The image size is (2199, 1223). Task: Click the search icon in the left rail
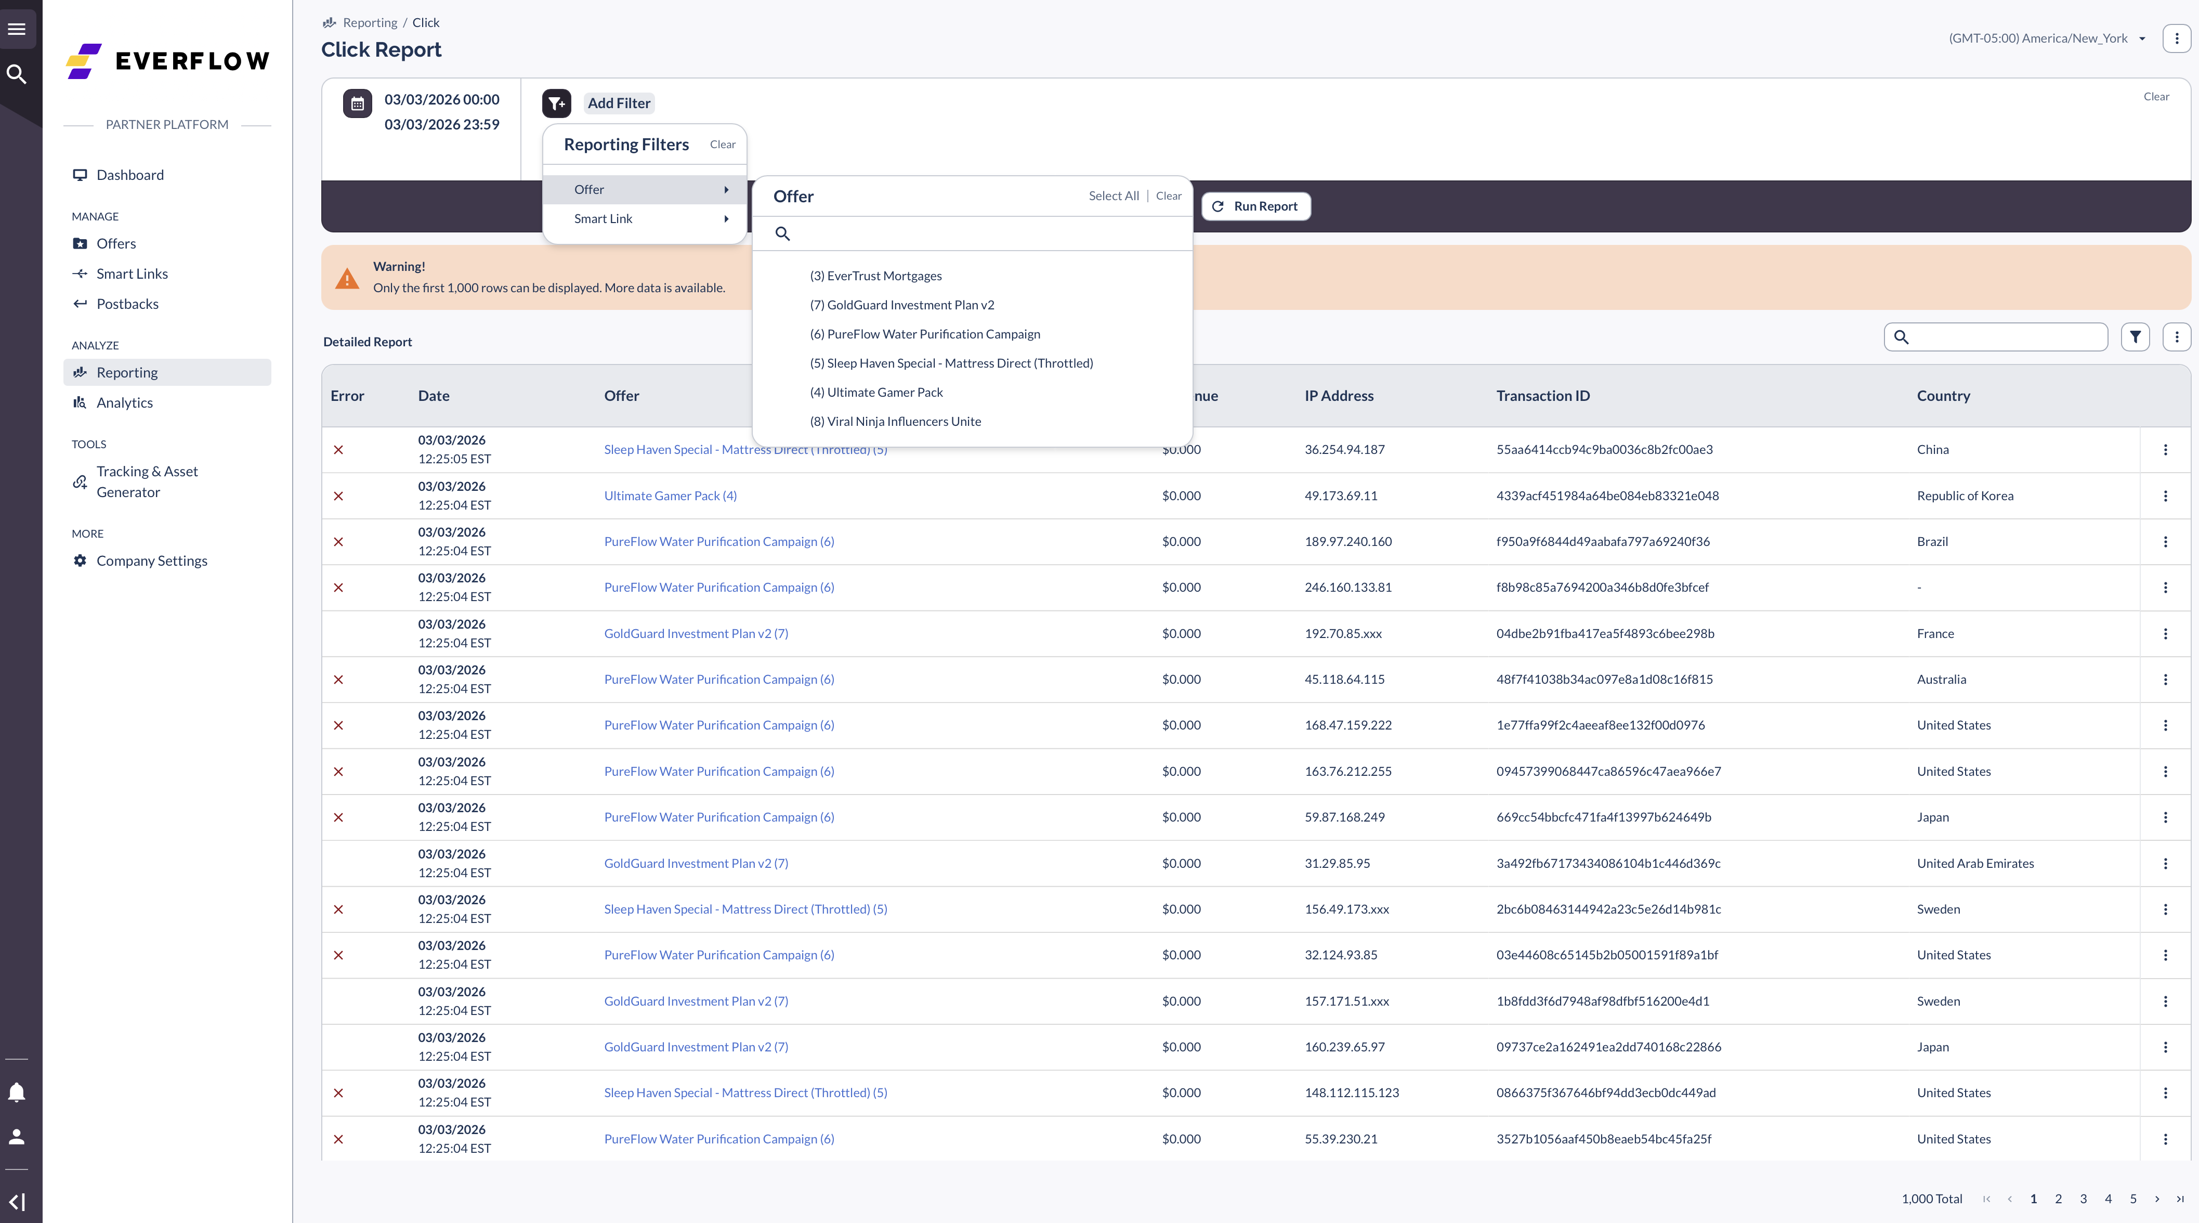tap(17, 74)
